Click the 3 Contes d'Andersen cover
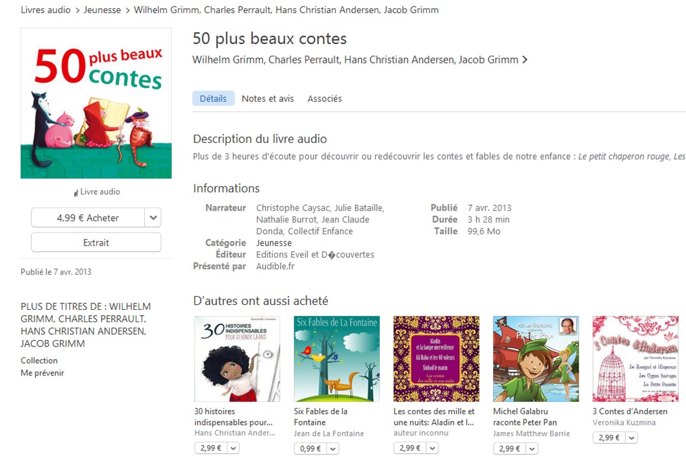The image size is (686, 464). click(636, 358)
